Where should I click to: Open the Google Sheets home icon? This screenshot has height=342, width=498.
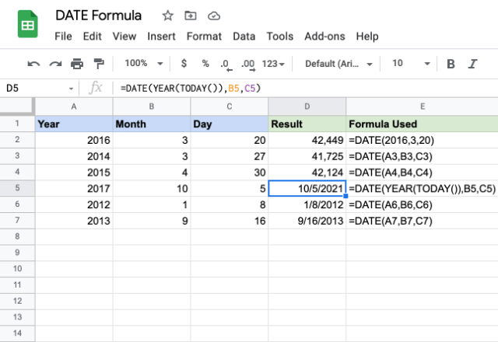[28, 24]
